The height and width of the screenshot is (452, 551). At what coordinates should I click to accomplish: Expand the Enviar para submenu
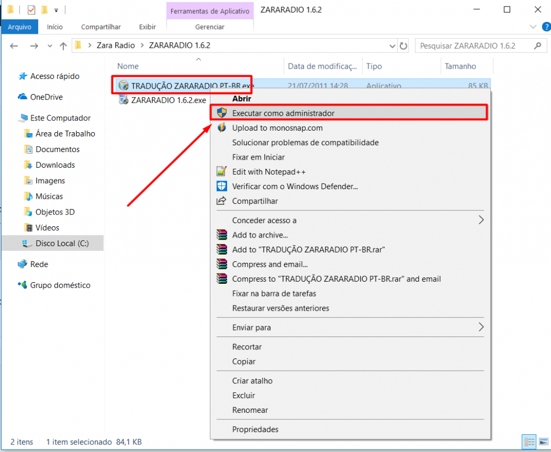pyautogui.click(x=481, y=327)
